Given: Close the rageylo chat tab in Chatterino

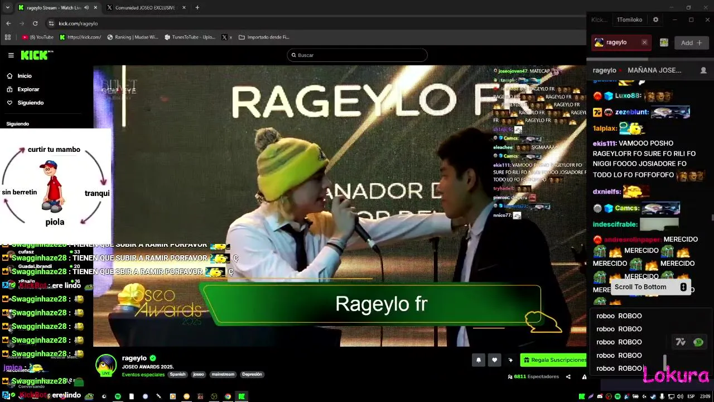Looking at the screenshot, I should 644,42.
